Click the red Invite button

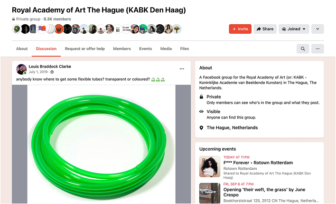click(240, 29)
